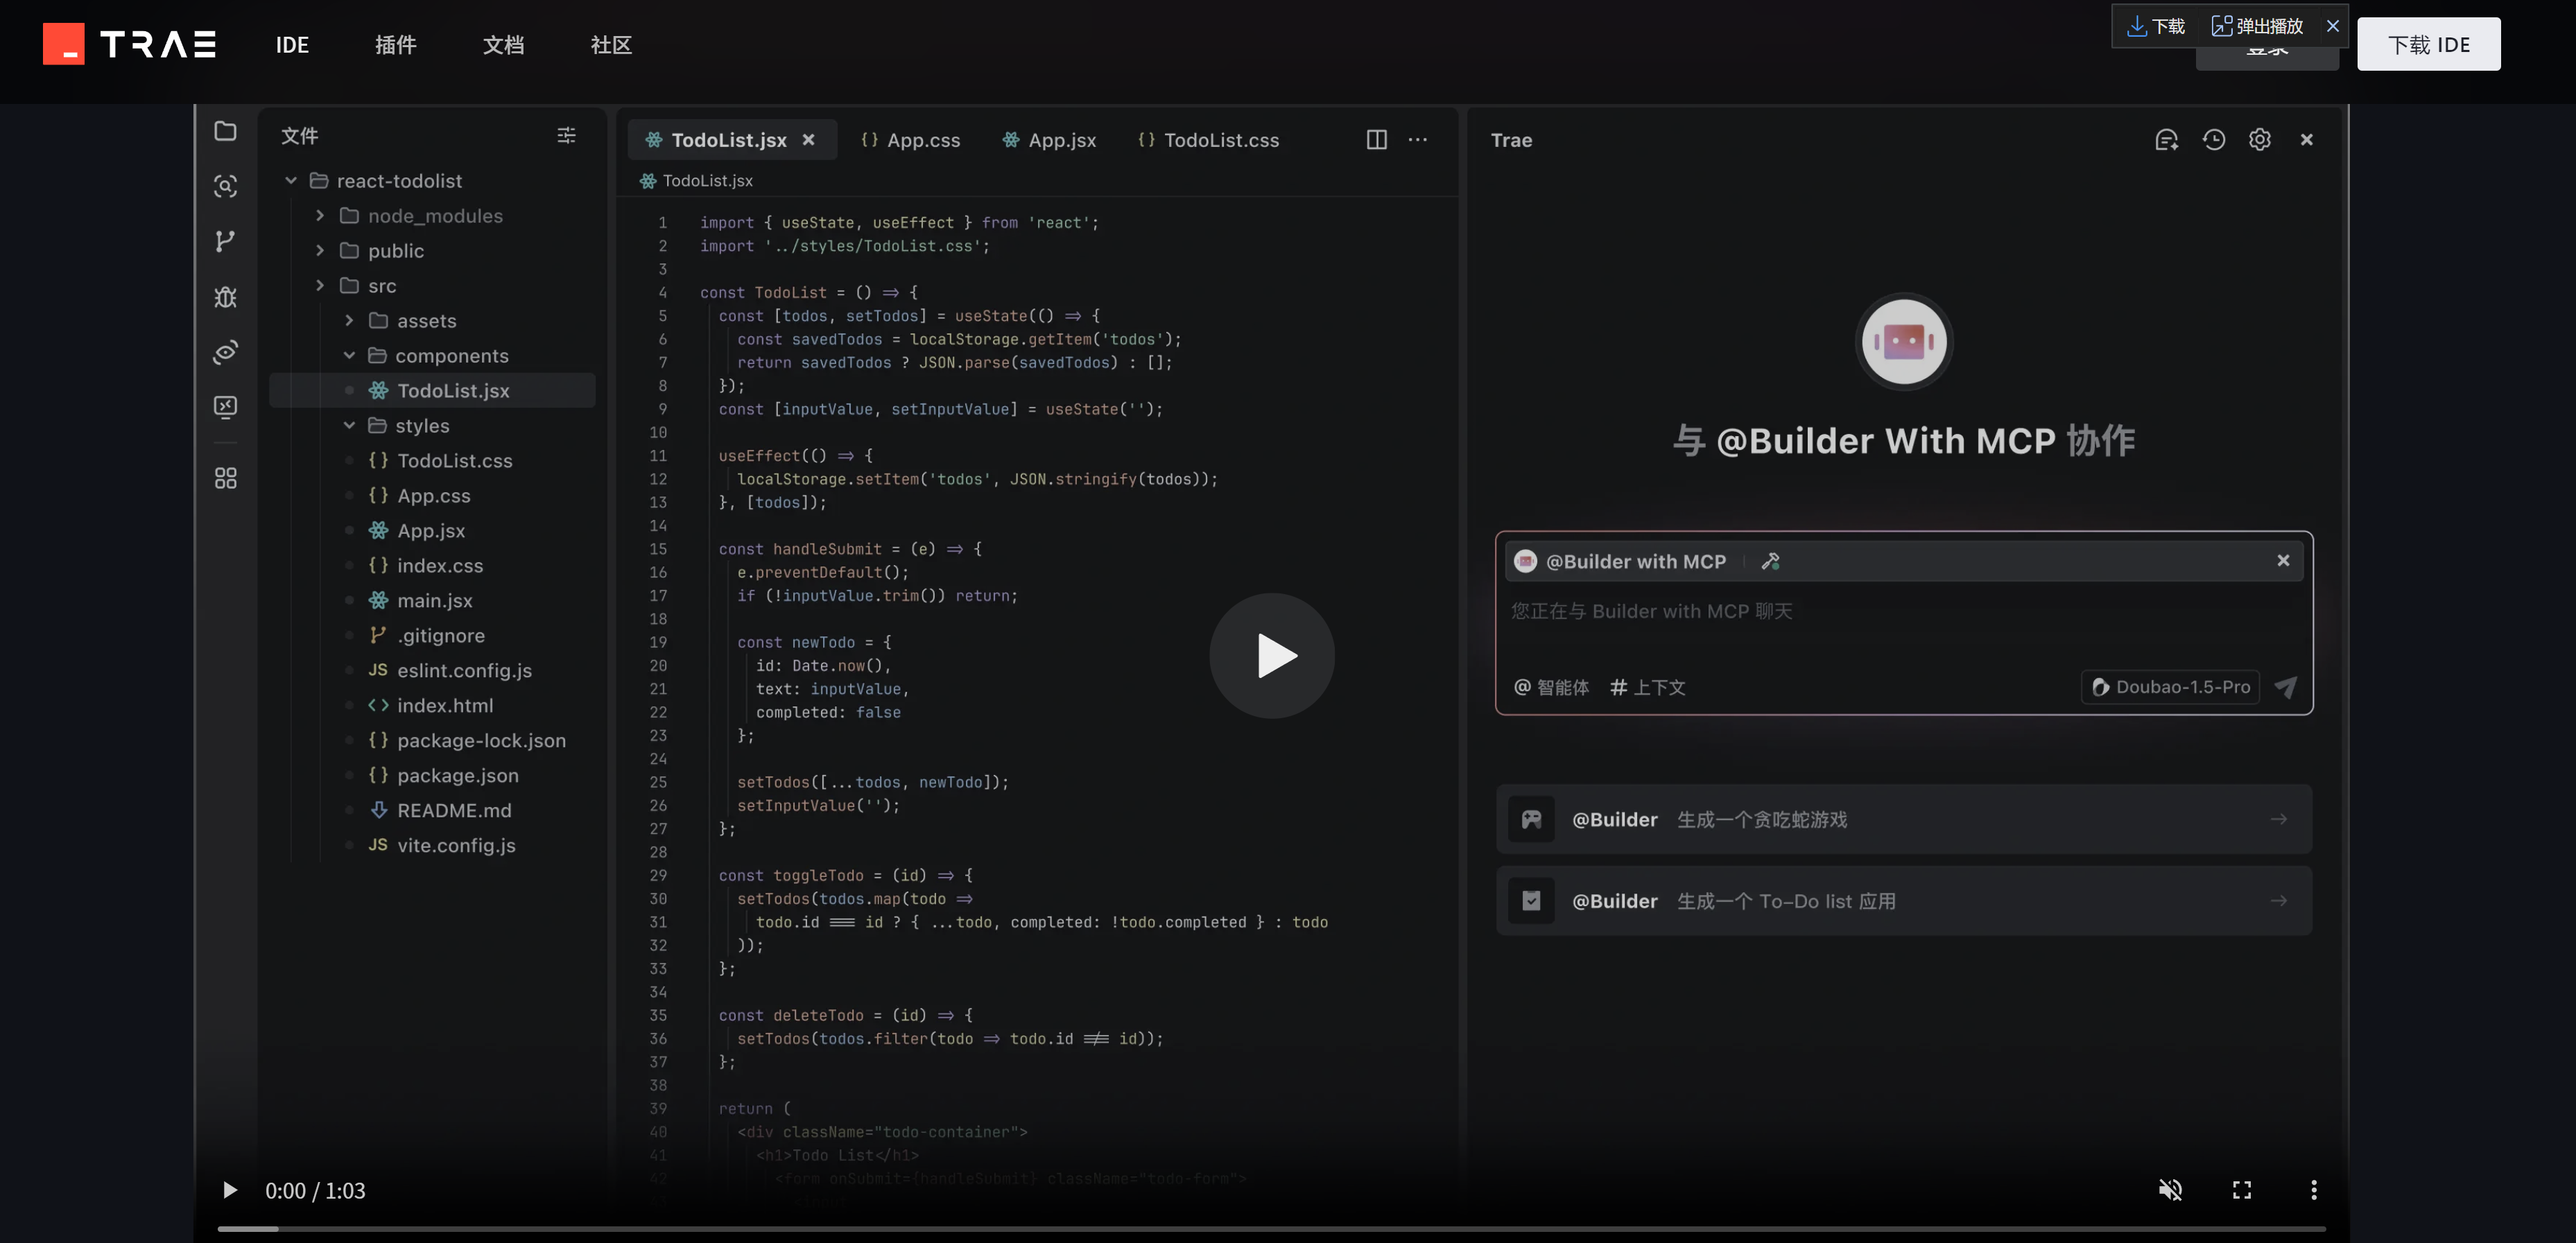
Task: Open the 插件 plugins menu item
Action: pos(395,45)
